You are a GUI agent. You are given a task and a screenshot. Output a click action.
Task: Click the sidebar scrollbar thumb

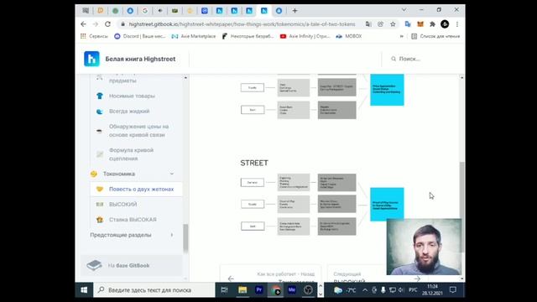(x=185, y=238)
